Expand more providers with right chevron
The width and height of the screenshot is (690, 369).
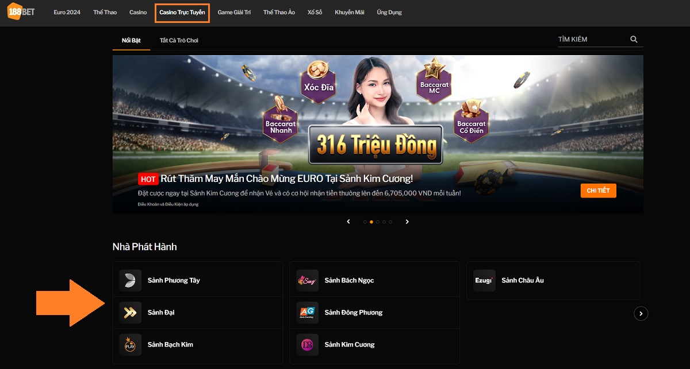pyautogui.click(x=641, y=313)
